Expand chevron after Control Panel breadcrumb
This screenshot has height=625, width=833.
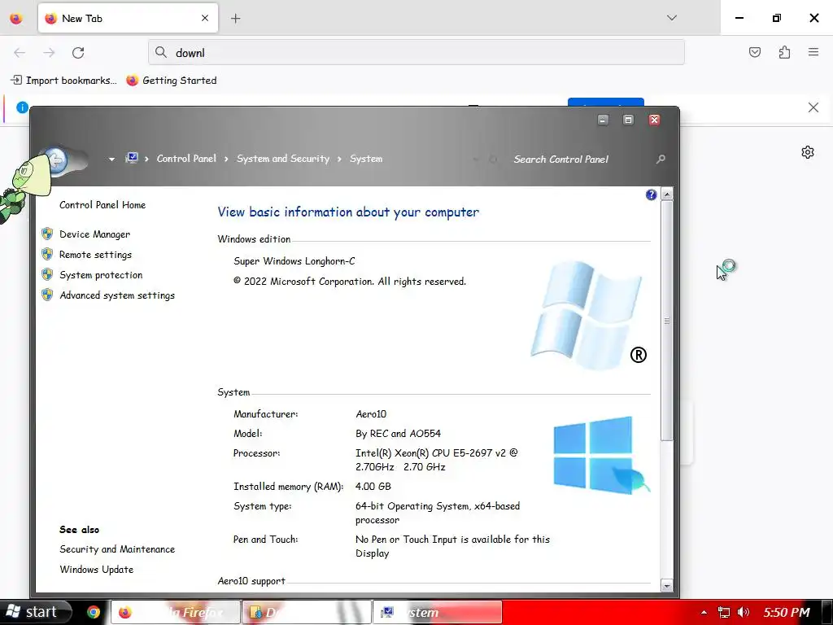coord(226,159)
